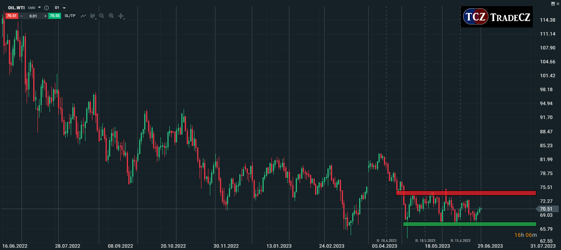Zoom in the chart
The height and width of the screenshot is (250, 561).
point(111,16)
